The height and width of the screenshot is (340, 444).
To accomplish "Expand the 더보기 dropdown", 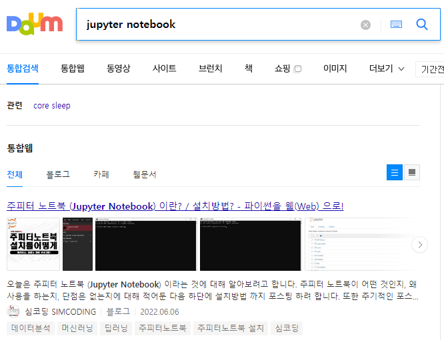I will pos(387,69).
